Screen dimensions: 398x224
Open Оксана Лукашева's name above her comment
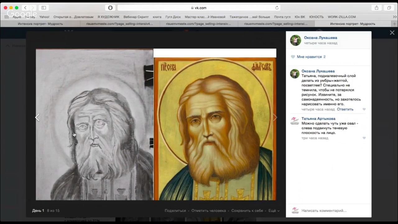click(x=318, y=71)
